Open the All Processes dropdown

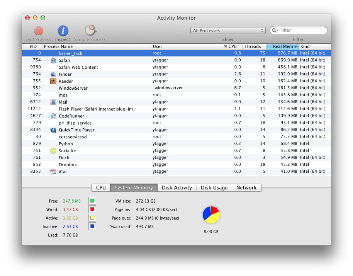[228, 31]
